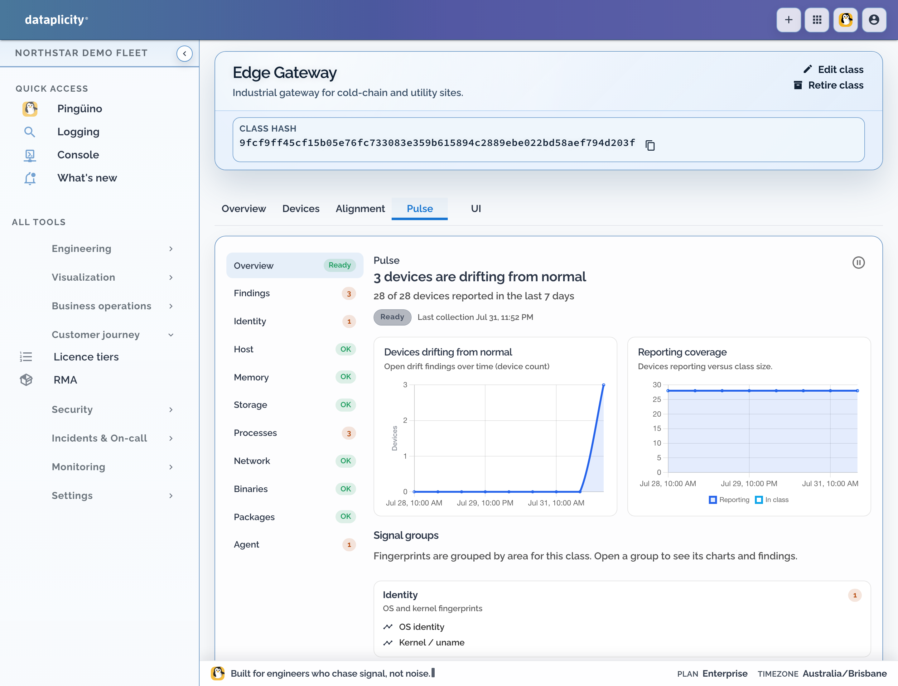
Task: Copy the class hash to clipboard
Action: click(650, 145)
